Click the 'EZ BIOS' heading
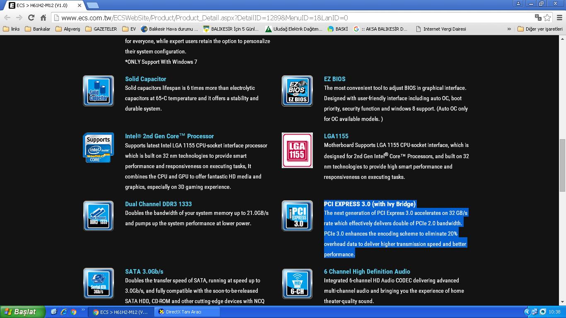Screen dimensions: 566x318 (335, 79)
